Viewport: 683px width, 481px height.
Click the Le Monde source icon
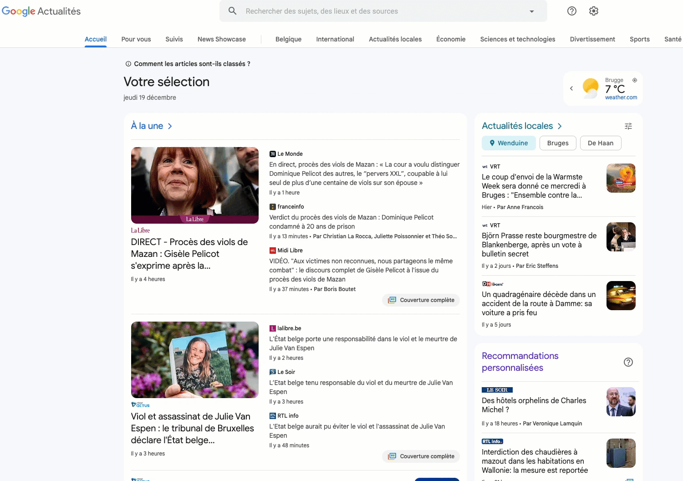[272, 154]
